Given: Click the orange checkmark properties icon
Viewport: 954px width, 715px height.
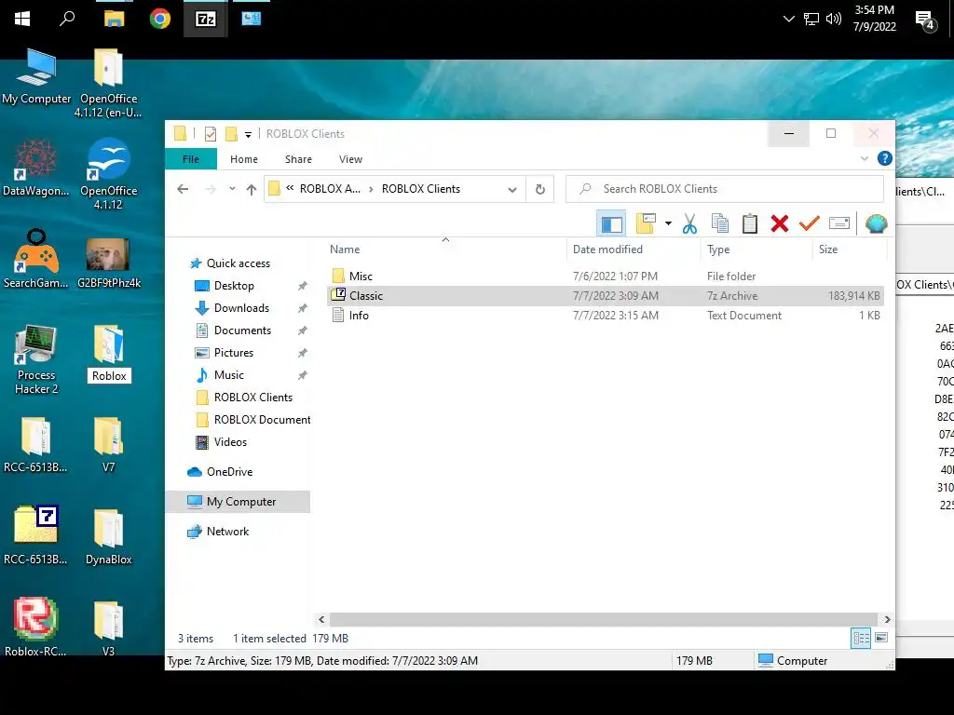Looking at the screenshot, I should 810,223.
